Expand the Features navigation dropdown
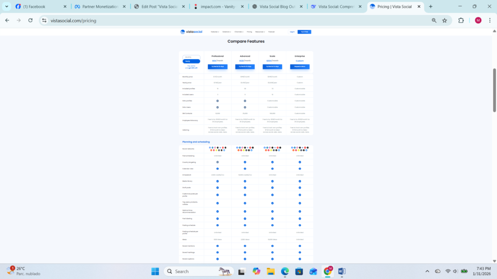Image resolution: width=497 pixels, height=279 pixels. click(x=215, y=31)
